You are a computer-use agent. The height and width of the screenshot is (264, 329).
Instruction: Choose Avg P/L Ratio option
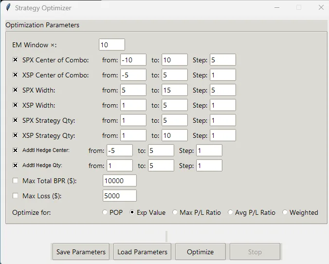[x=230, y=212]
